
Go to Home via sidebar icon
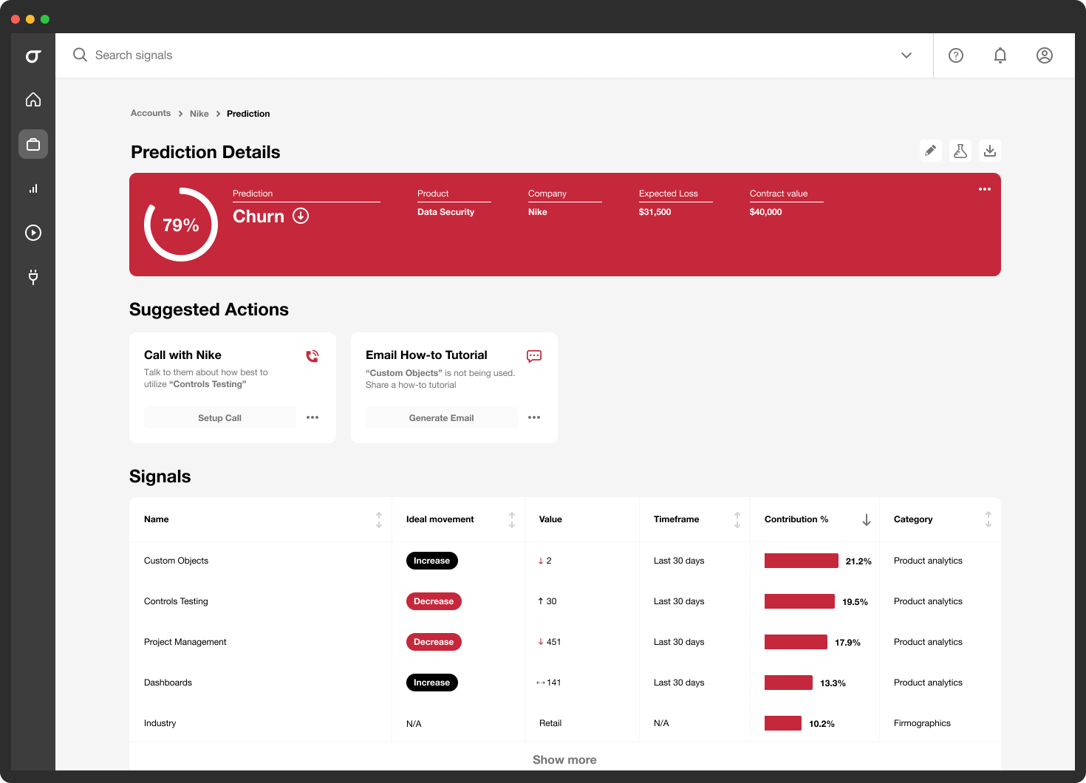[33, 100]
